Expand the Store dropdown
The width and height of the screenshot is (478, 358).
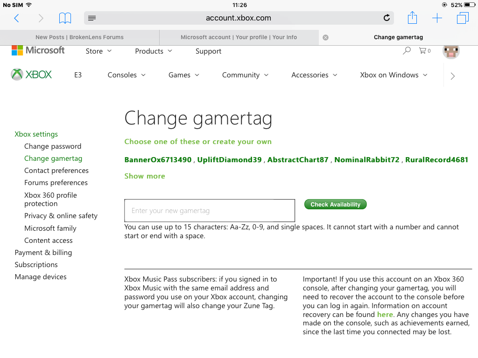click(x=98, y=51)
